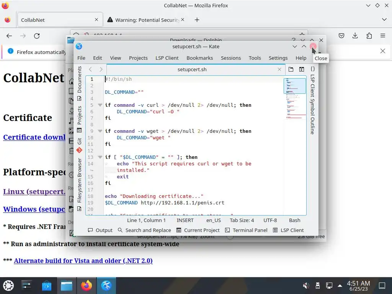The height and width of the screenshot is (294, 392).
Task: Open the Sessions menu
Action: [x=231, y=58]
